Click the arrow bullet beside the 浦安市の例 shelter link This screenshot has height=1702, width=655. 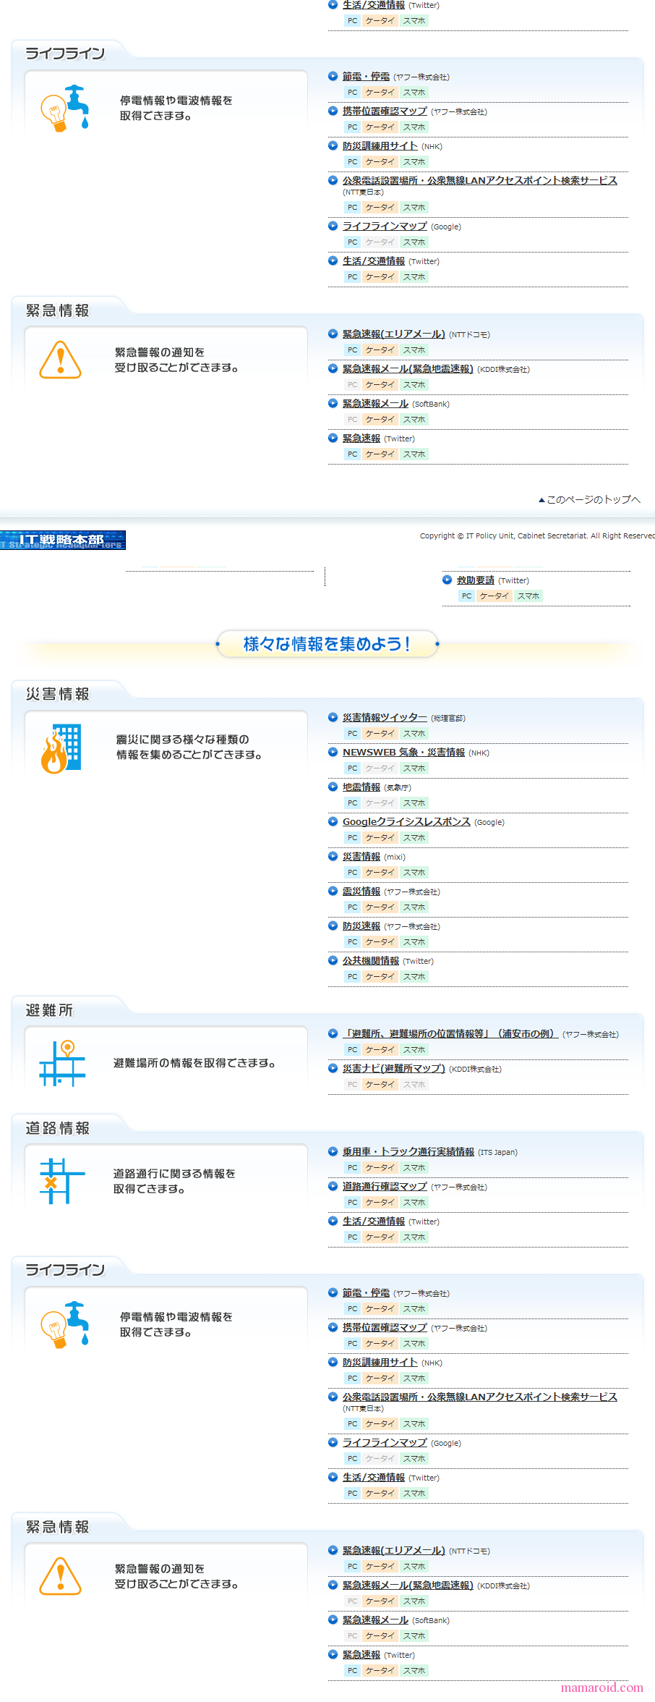pyautogui.click(x=333, y=1033)
